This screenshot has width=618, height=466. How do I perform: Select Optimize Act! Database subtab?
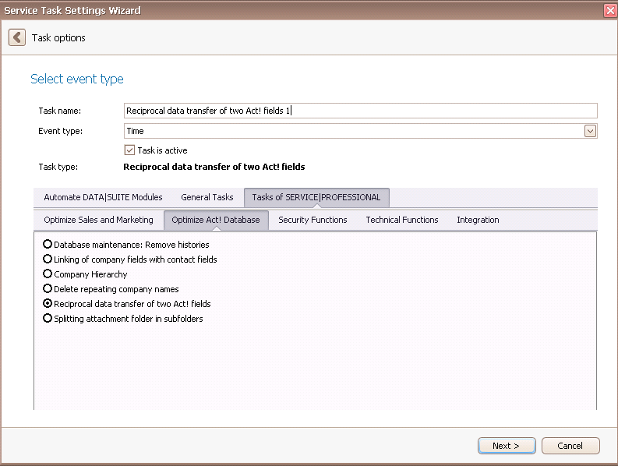coord(216,220)
